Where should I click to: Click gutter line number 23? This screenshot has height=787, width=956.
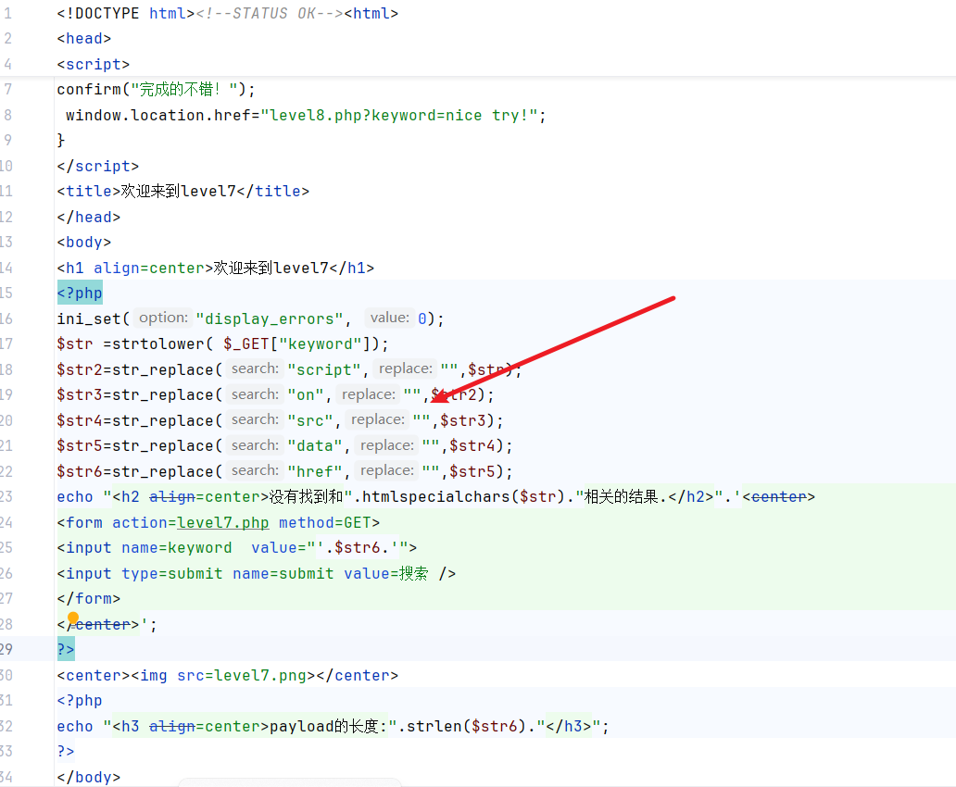tap(7, 496)
